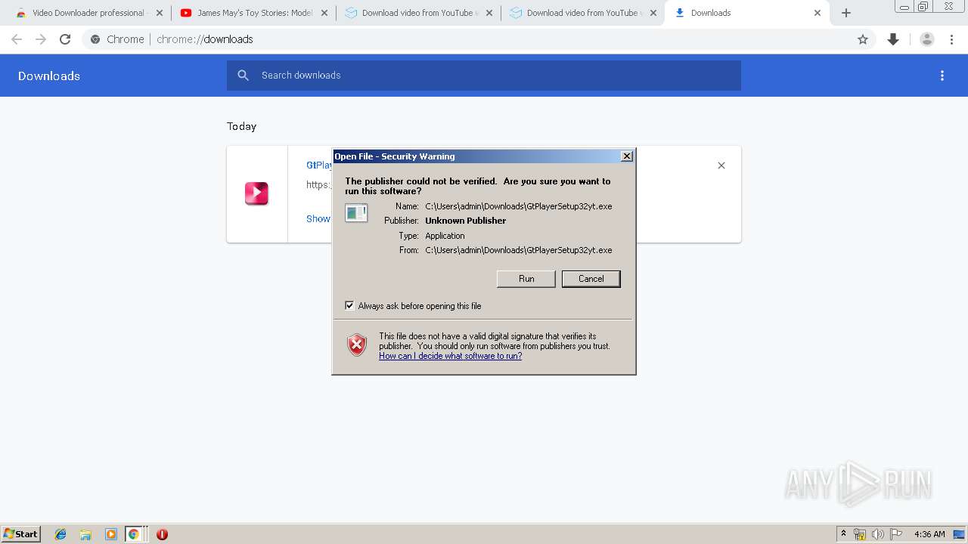Open Chrome's three-dot main menu

(951, 39)
